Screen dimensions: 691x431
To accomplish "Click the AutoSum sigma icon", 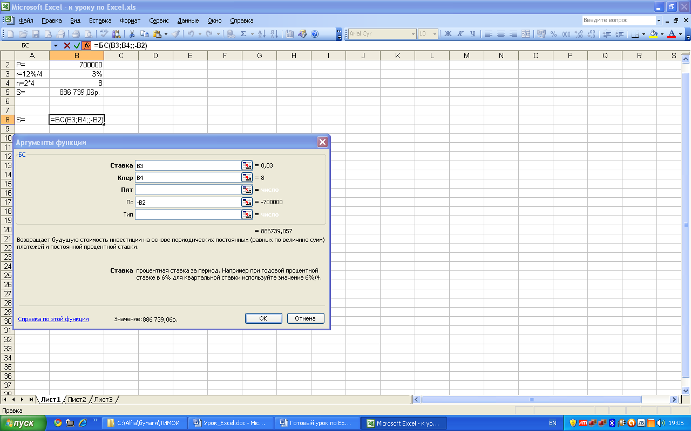I will point(243,34).
